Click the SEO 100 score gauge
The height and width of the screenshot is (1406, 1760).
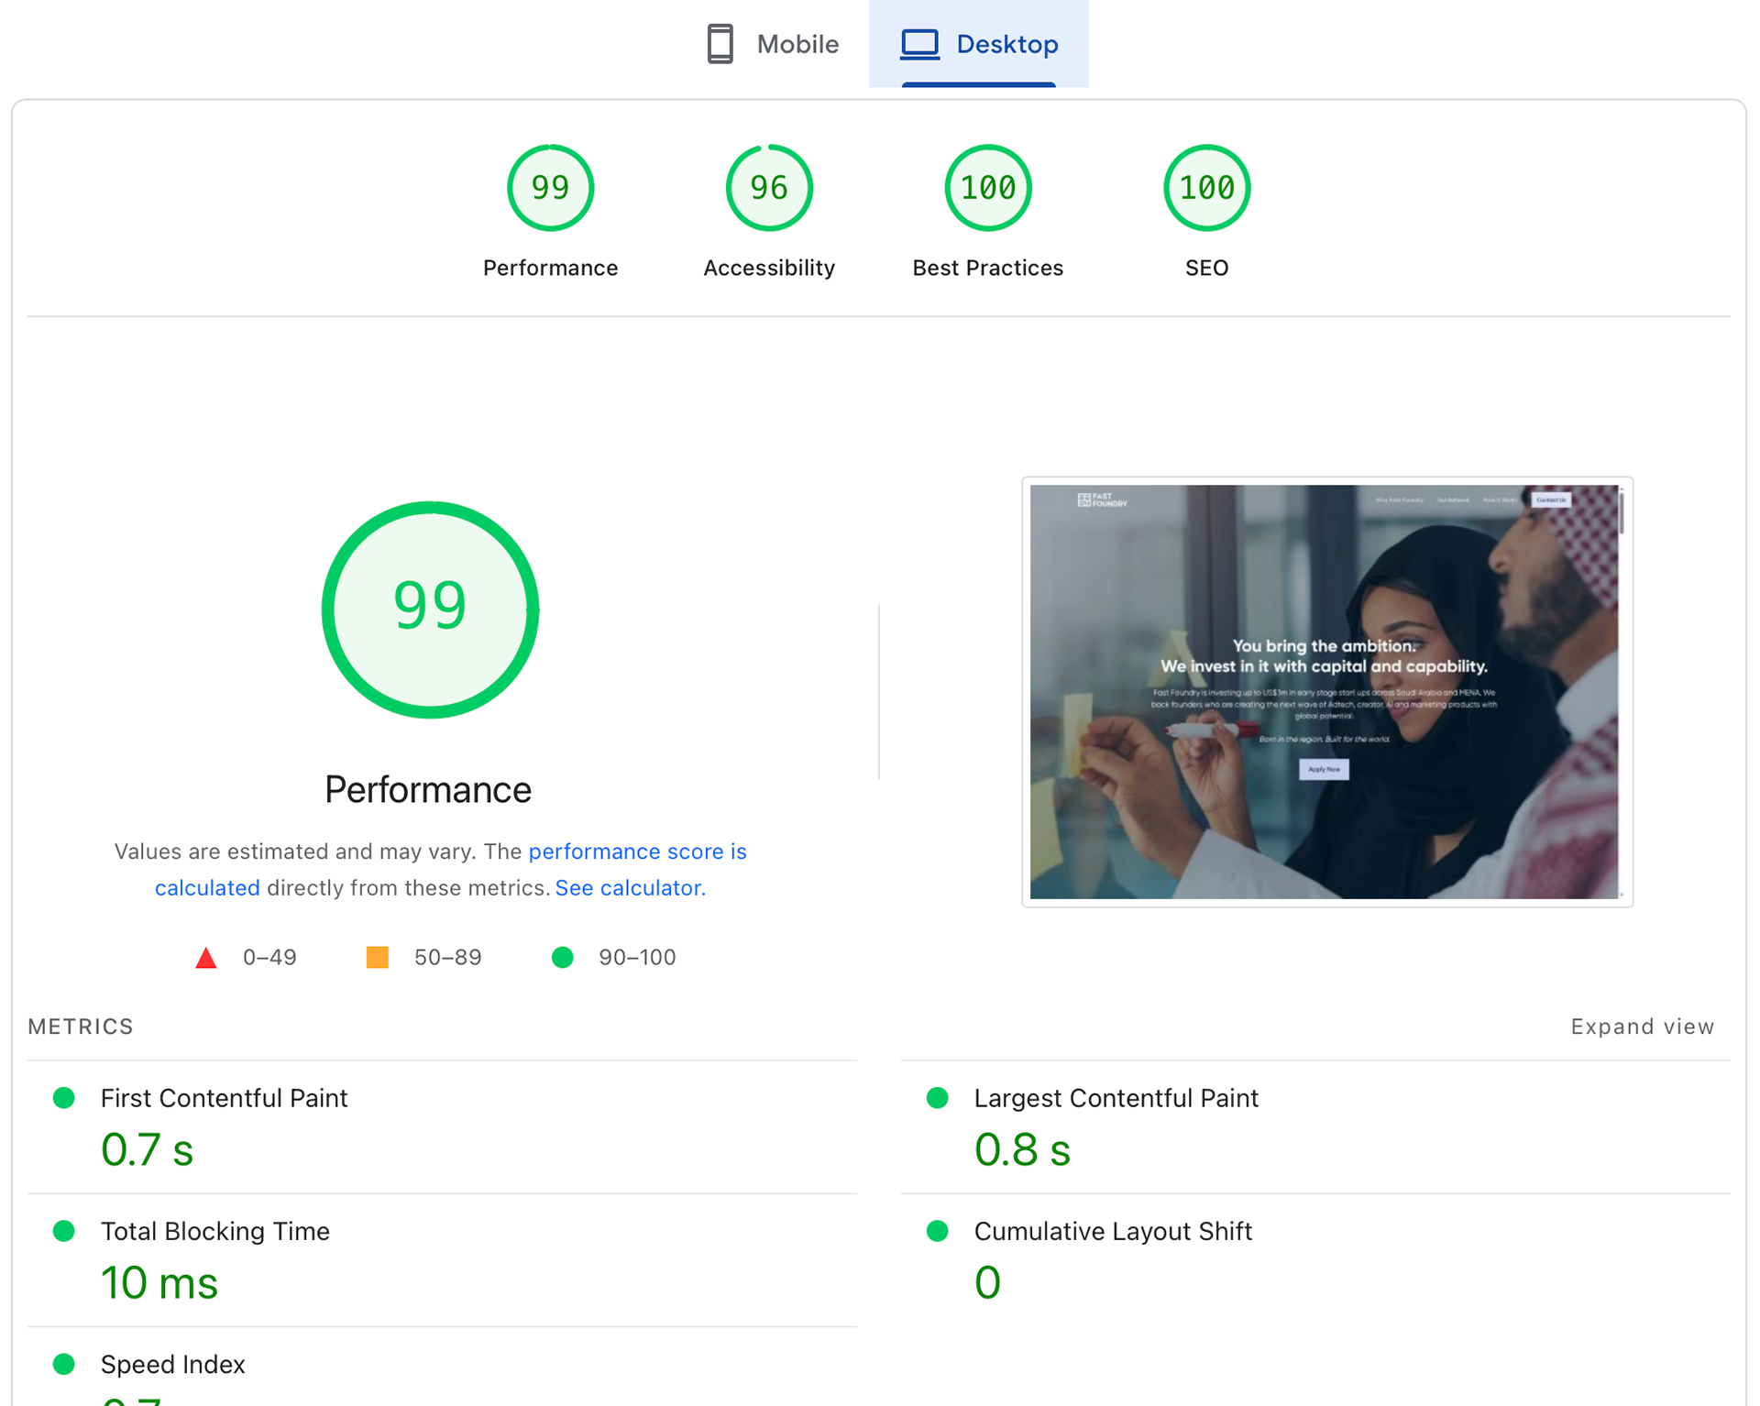click(1205, 188)
